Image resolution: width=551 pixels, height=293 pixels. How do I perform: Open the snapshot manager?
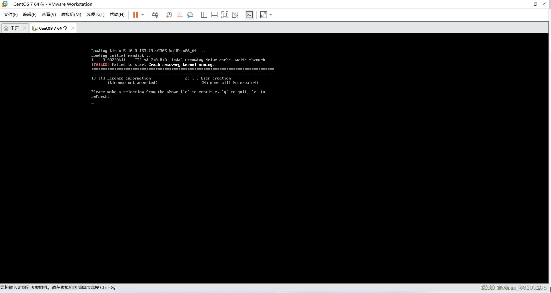pos(190,15)
